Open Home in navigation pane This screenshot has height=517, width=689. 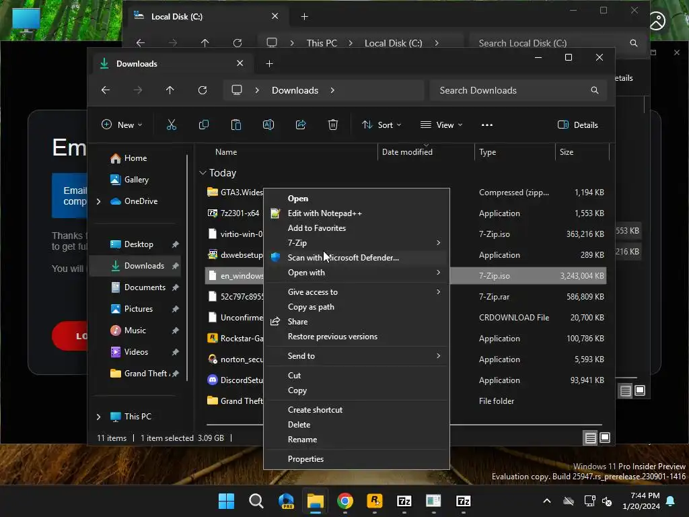(x=135, y=158)
